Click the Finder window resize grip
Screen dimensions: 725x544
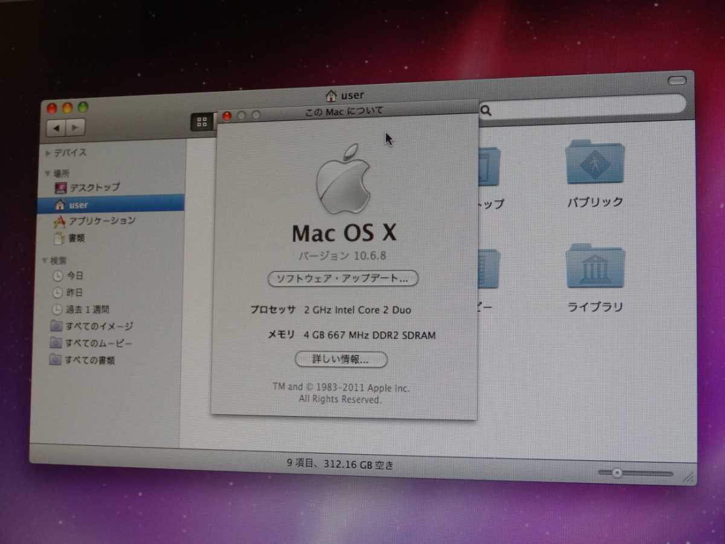(688, 477)
